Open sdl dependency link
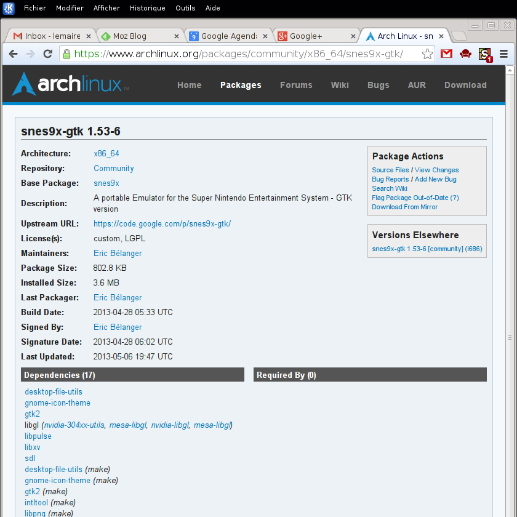This screenshot has height=517, width=517. click(x=30, y=459)
